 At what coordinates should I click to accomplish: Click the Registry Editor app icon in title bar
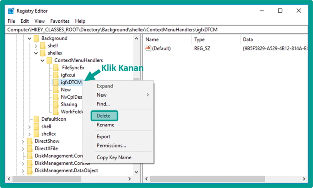pos(11,11)
